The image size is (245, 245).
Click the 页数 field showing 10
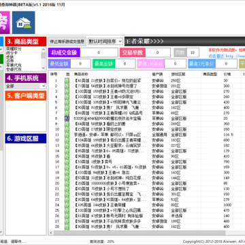[193, 52]
